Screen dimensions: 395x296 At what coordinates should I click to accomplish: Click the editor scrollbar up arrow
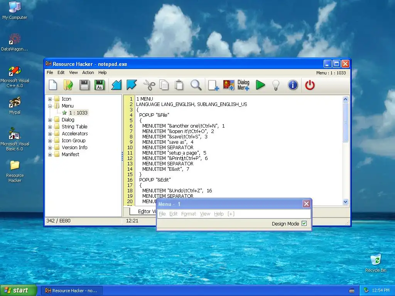[x=345, y=99]
